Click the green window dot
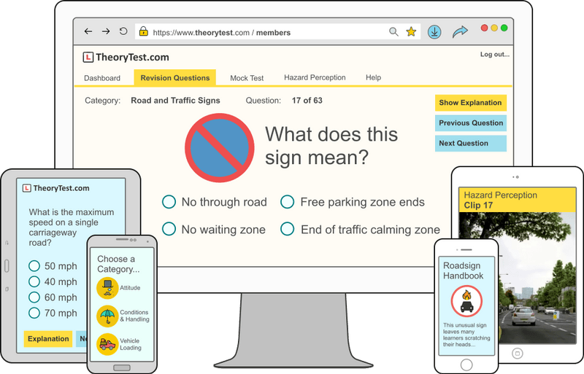Viewport: 584px width, 374px height. (x=504, y=28)
